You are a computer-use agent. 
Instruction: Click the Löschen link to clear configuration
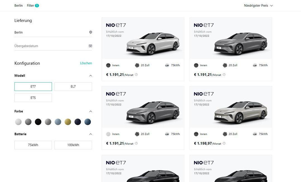click(86, 63)
